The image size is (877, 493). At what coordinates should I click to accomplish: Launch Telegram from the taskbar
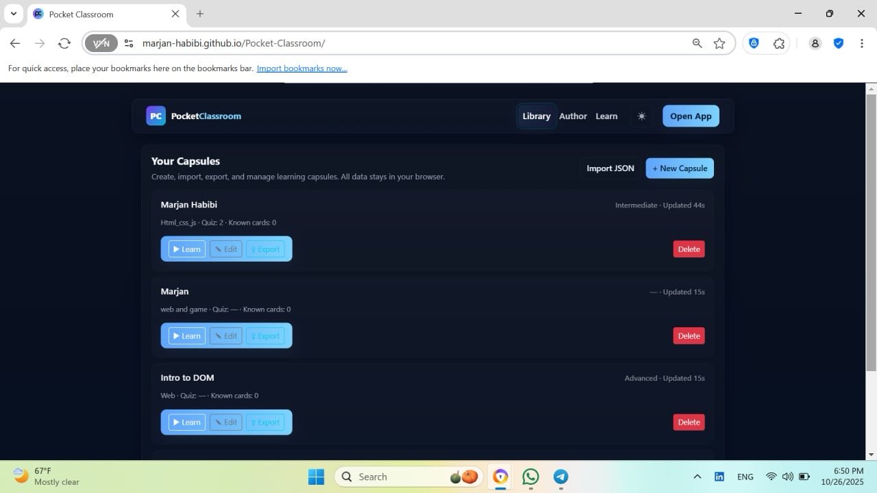560,477
